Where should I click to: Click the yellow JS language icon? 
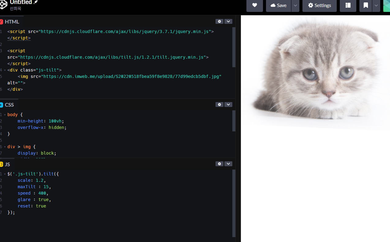click(1, 164)
